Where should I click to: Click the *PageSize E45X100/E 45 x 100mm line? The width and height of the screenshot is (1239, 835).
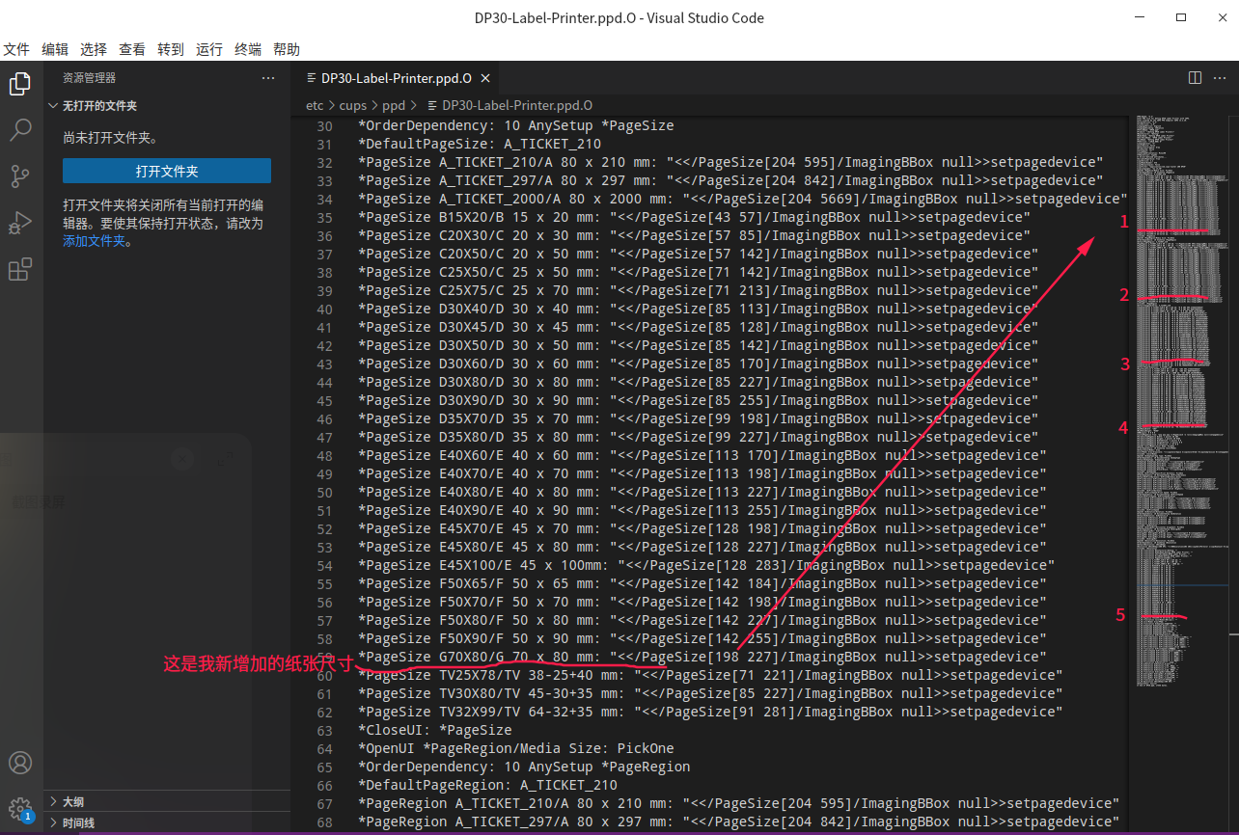pos(706,565)
